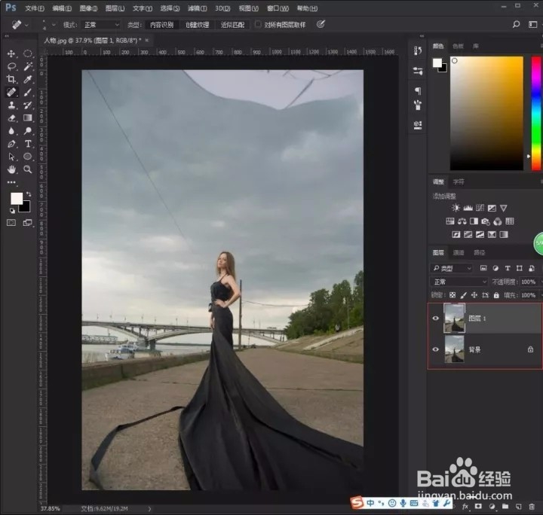
Task: Toggle lock transparent pixels
Action: pos(452,295)
